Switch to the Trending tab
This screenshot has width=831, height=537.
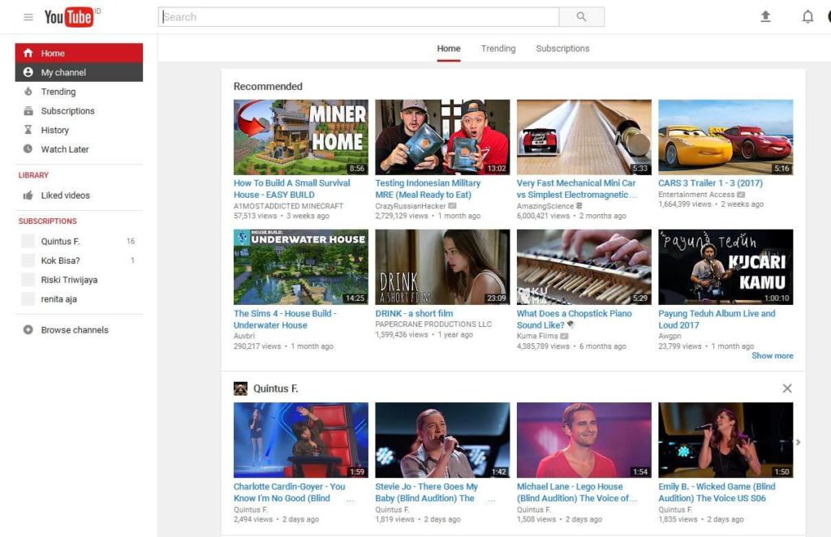(498, 48)
